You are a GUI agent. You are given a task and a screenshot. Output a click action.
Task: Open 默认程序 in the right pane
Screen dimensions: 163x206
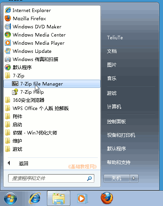click(116, 149)
